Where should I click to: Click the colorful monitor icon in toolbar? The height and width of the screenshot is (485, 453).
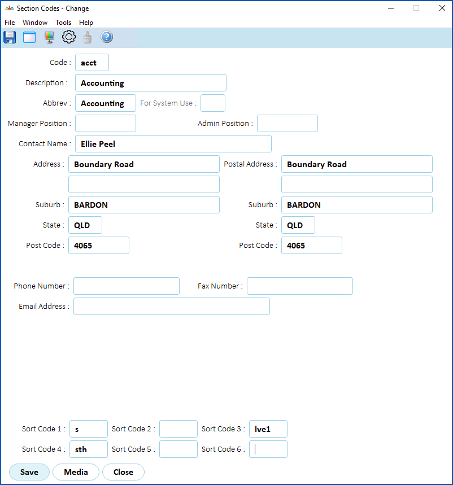(x=49, y=37)
